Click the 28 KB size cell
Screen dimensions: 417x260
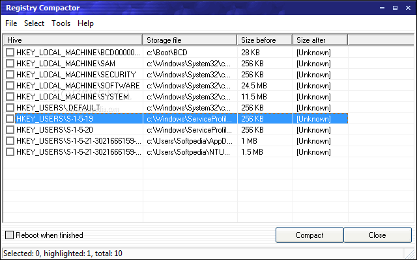[250, 53]
